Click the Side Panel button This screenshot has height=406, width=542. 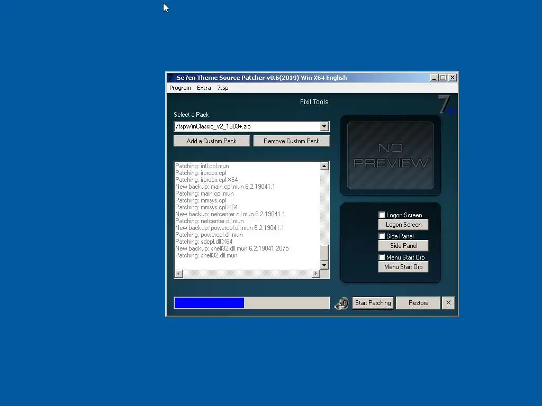(x=403, y=246)
